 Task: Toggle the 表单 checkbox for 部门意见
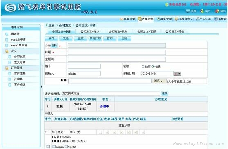tap(107, 132)
